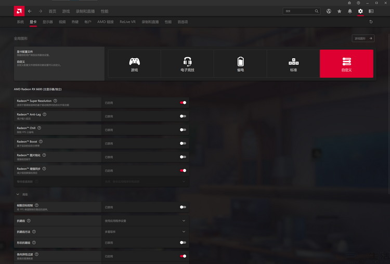Switch to the 系统 settings tab
This screenshot has height=264, width=390.
[x=20, y=22]
